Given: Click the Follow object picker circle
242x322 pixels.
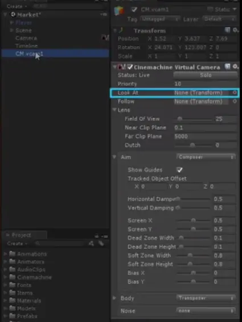Looking at the screenshot, I should (x=235, y=101).
